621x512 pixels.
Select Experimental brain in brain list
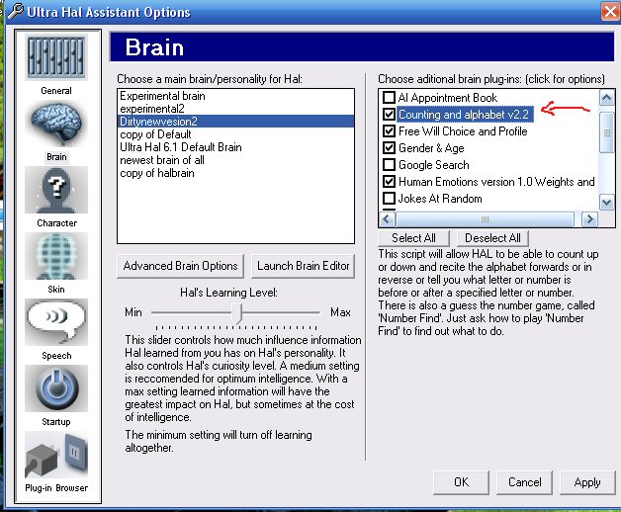click(x=235, y=96)
